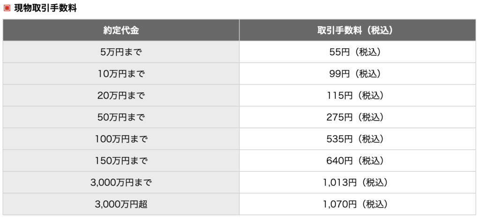Click the 275円（税込） fee value
The image size is (480, 220).
tap(356, 117)
